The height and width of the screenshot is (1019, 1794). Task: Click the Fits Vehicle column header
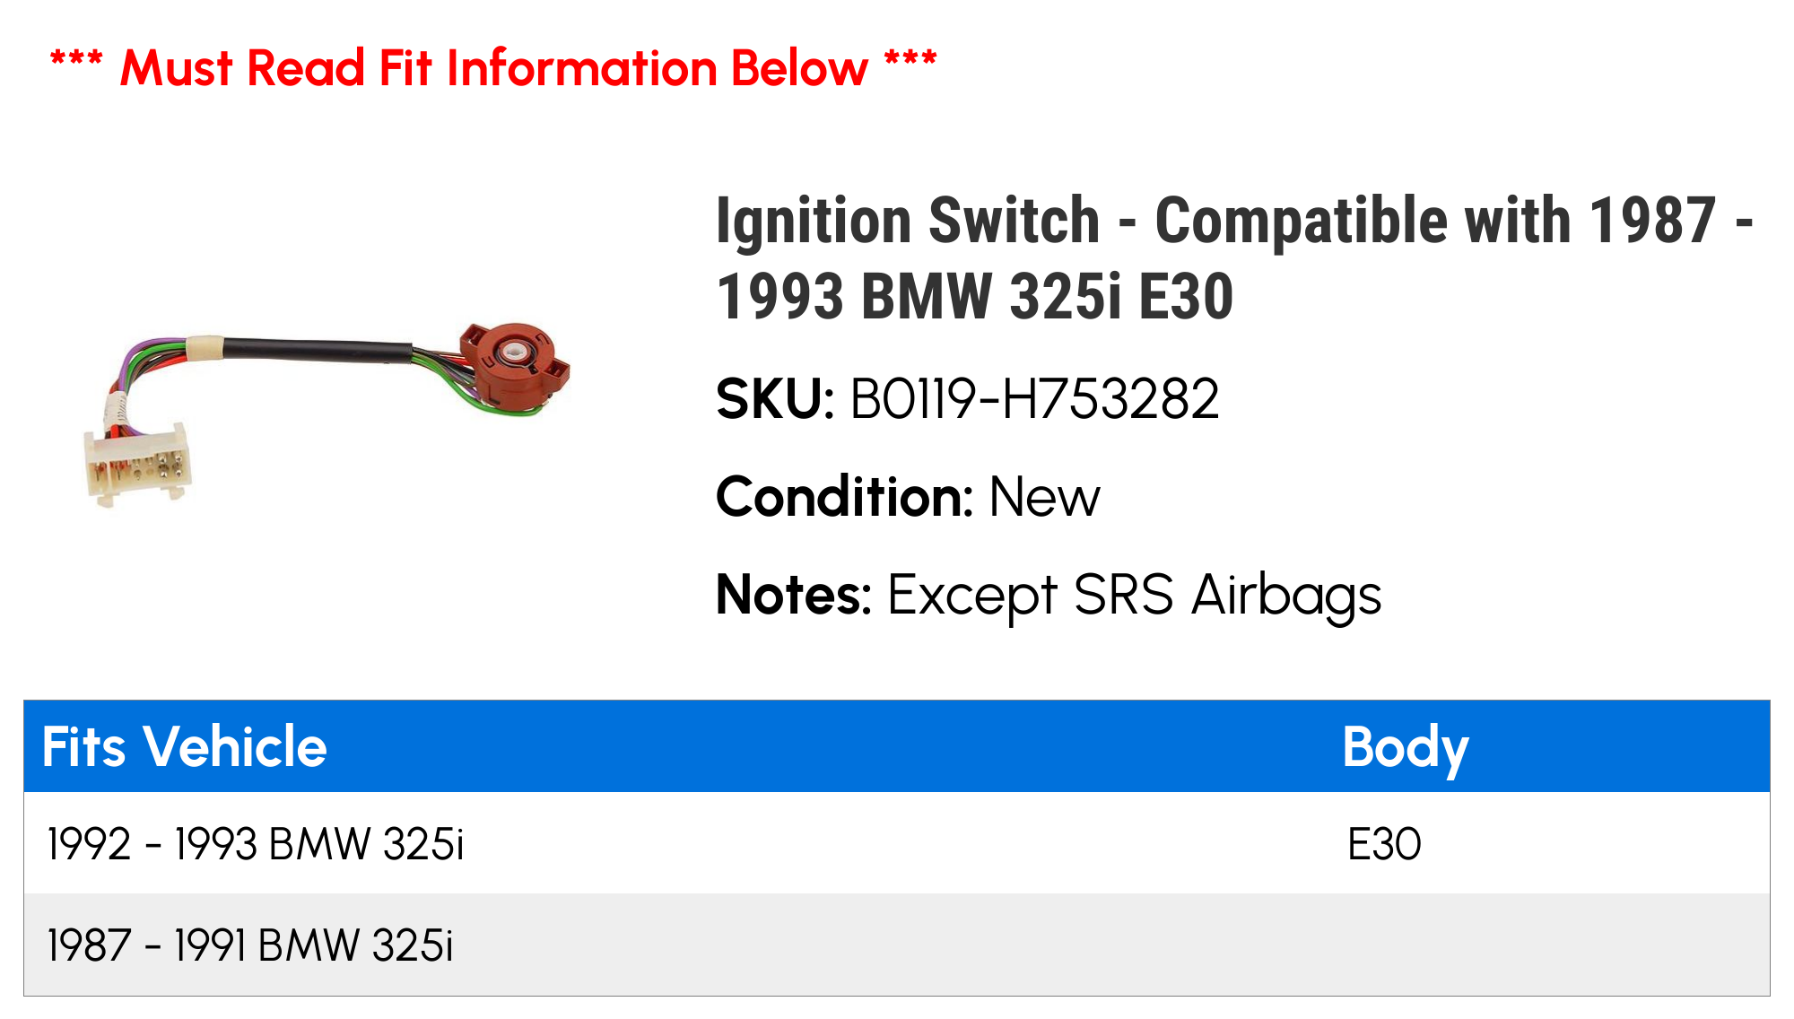point(185,746)
